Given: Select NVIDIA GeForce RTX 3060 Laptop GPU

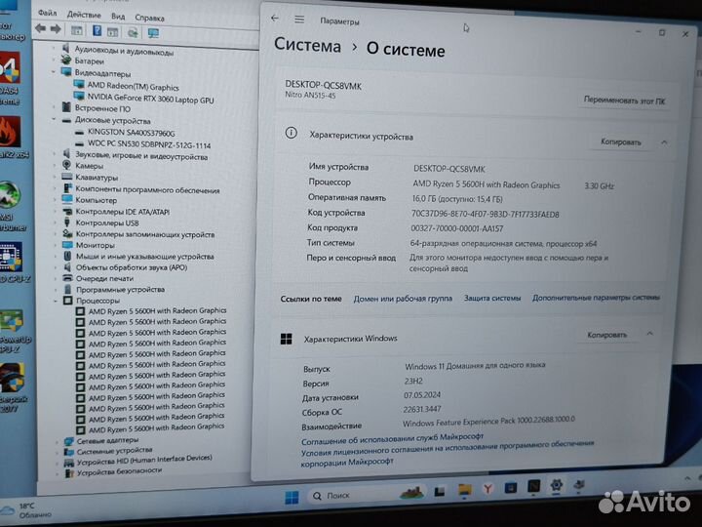Looking at the screenshot, I should 150,99.
